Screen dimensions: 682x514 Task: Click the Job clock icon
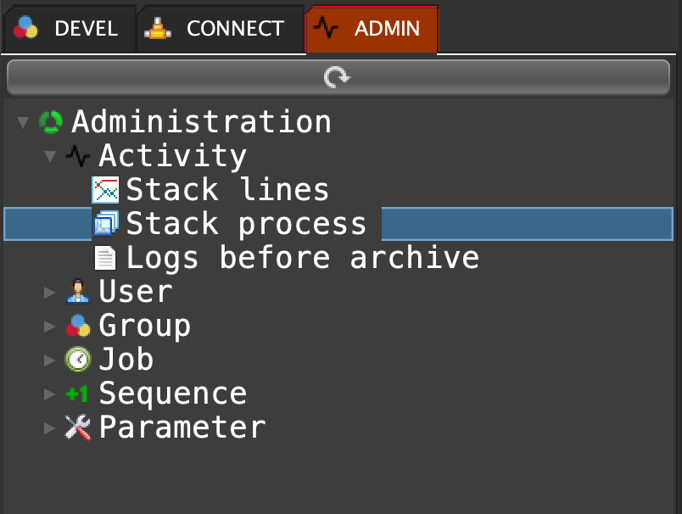point(78,360)
